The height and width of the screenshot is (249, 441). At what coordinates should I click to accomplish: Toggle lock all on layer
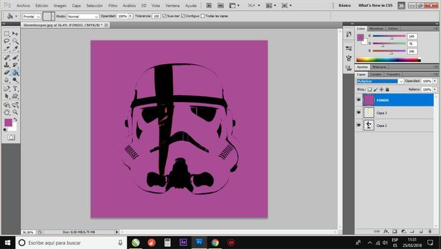(387, 89)
